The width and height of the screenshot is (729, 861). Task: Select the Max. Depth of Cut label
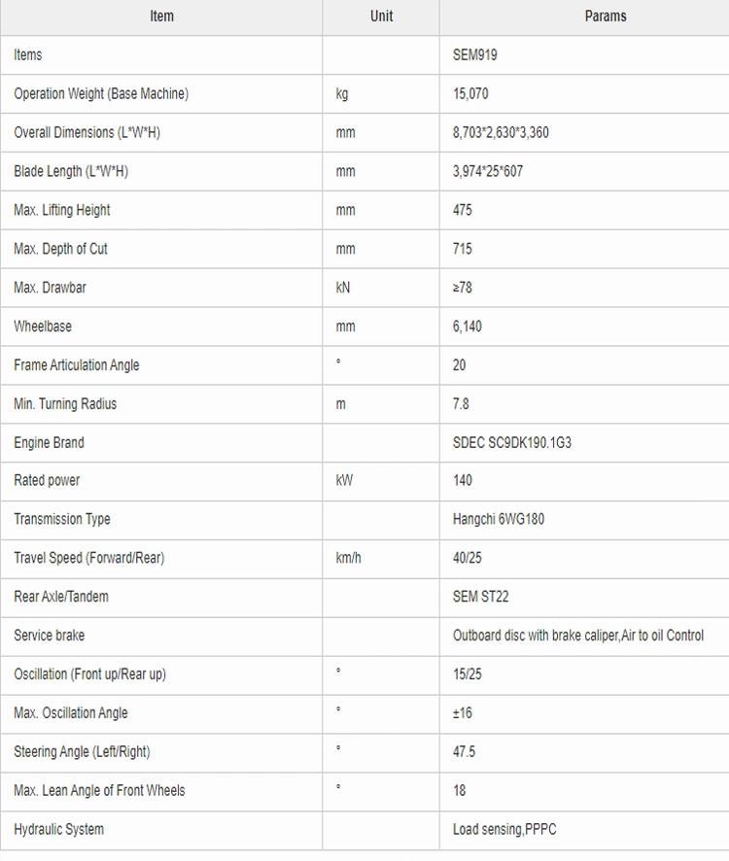[x=60, y=249]
